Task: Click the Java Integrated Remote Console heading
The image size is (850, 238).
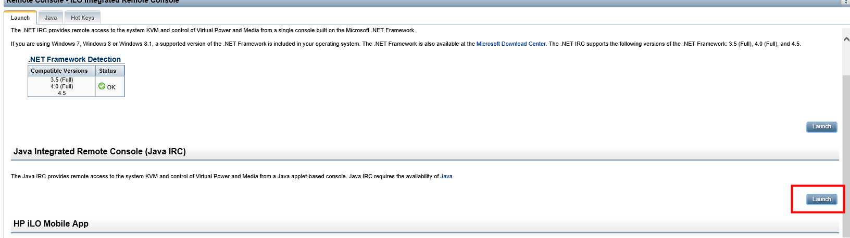Action: (99, 152)
